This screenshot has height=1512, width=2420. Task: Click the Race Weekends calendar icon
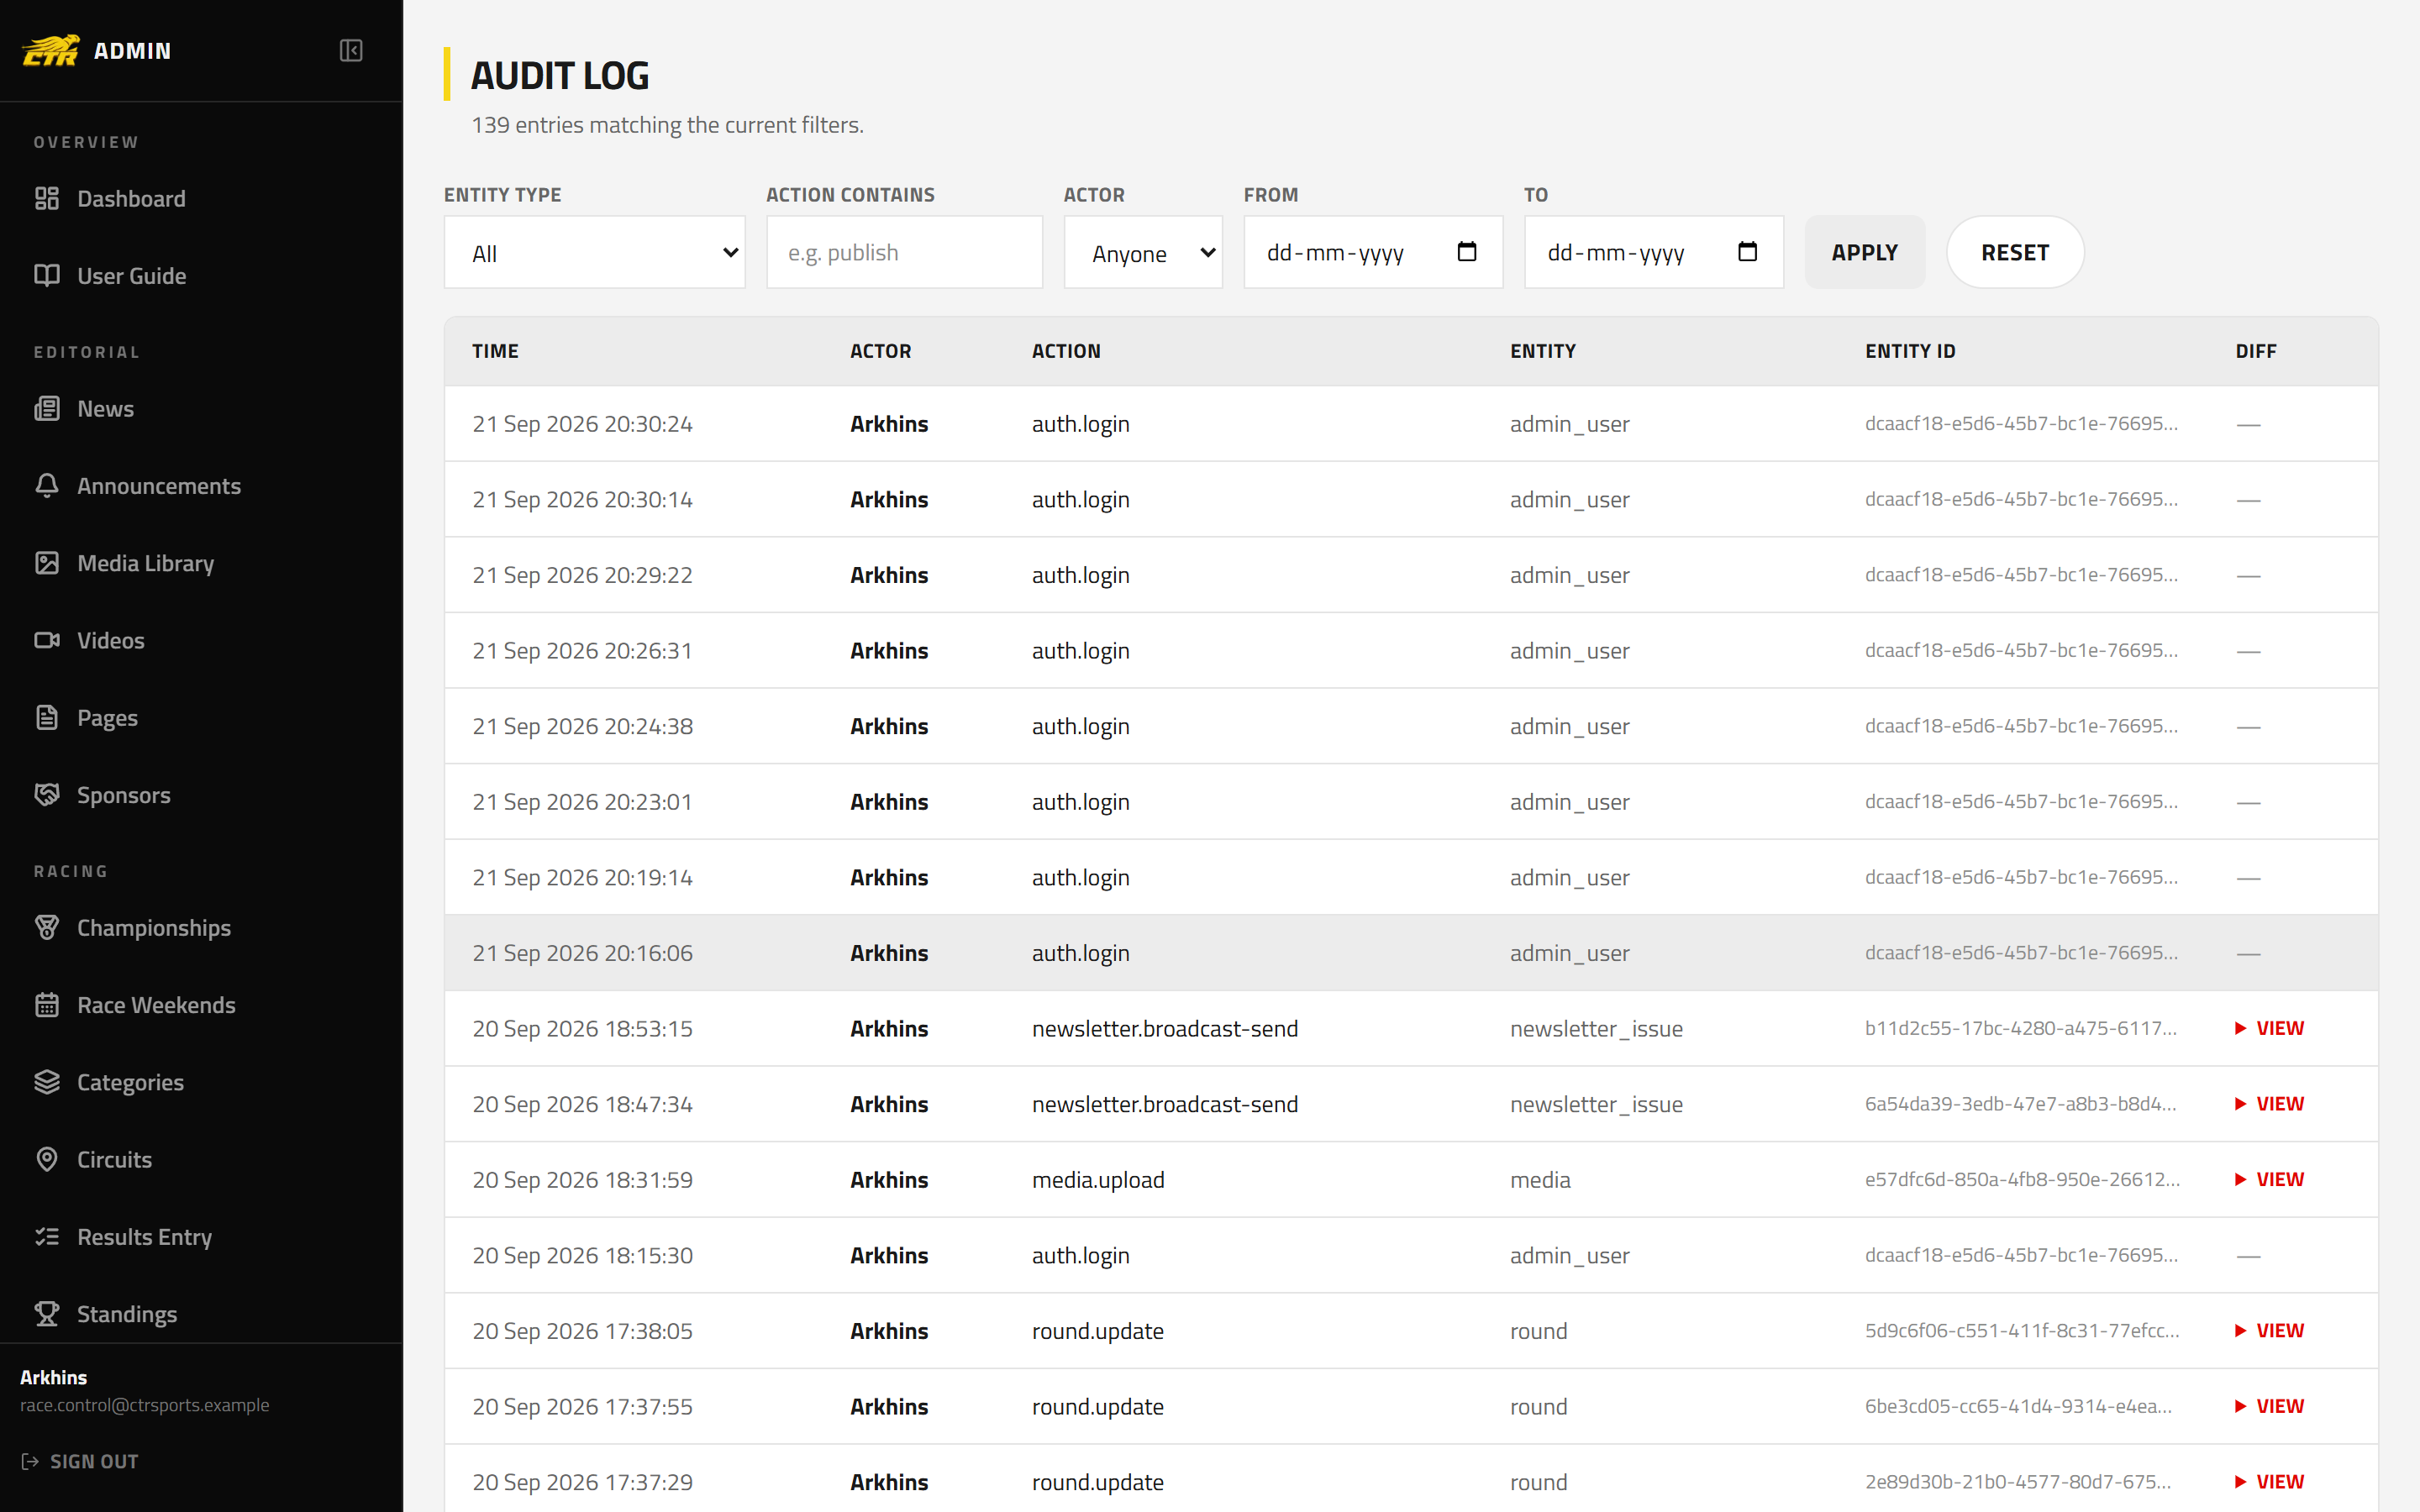pyautogui.click(x=47, y=1005)
